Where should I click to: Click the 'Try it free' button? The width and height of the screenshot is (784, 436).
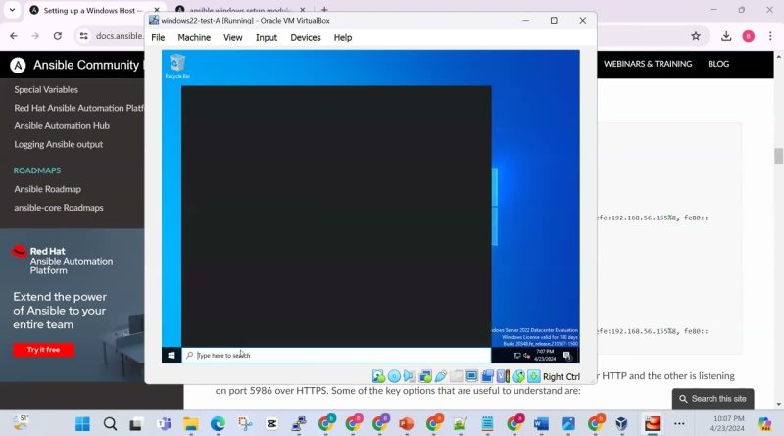[x=43, y=350]
